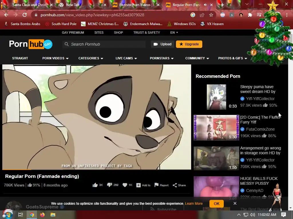
Task: Dismiss the cookie banner with X
Action: coord(235,203)
